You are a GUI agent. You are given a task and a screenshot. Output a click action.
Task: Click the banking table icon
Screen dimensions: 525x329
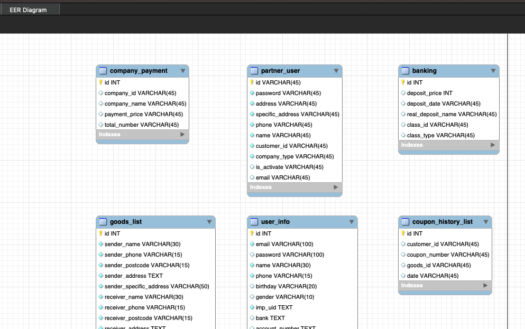pos(406,71)
